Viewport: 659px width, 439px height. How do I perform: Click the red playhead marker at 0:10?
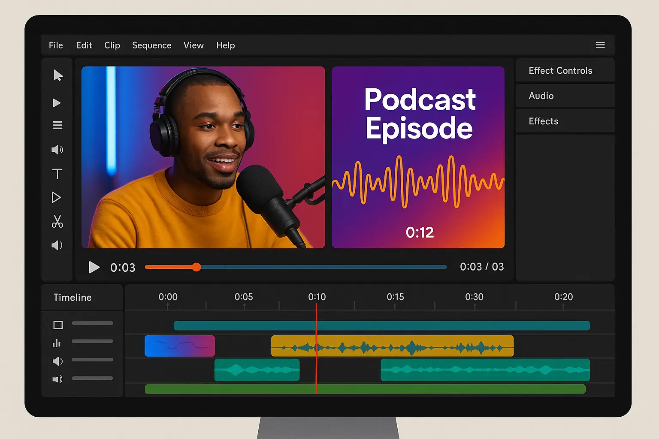coord(317,347)
